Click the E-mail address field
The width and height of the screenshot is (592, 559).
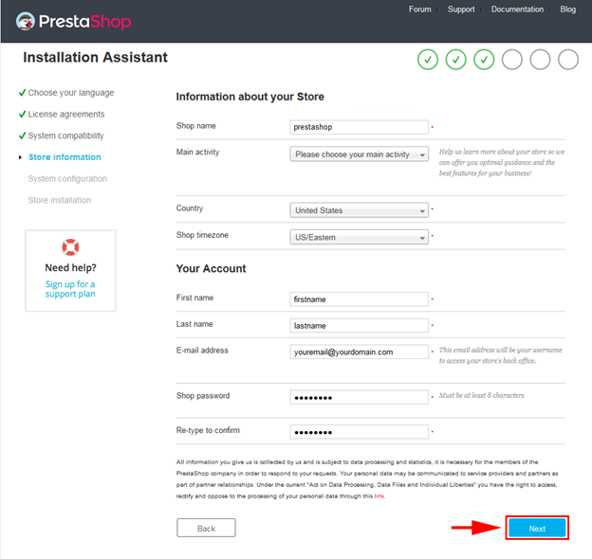click(360, 352)
